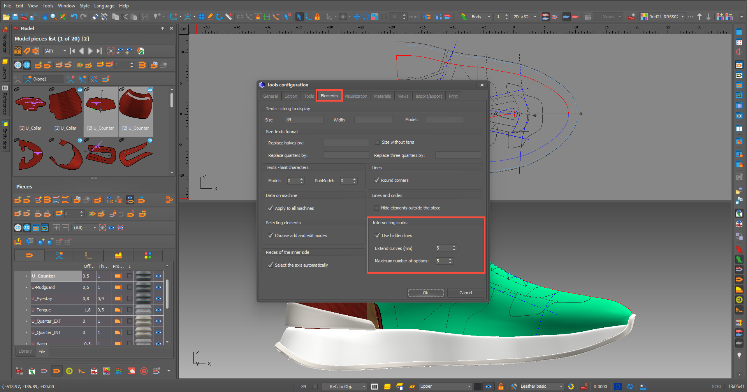Viewport: 747px width, 392px height.
Task: Toggle visibility eye for U_Counter piece
Action: [158, 276]
